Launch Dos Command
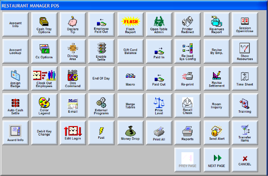This screenshot has width=268, height=176. (73, 78)
